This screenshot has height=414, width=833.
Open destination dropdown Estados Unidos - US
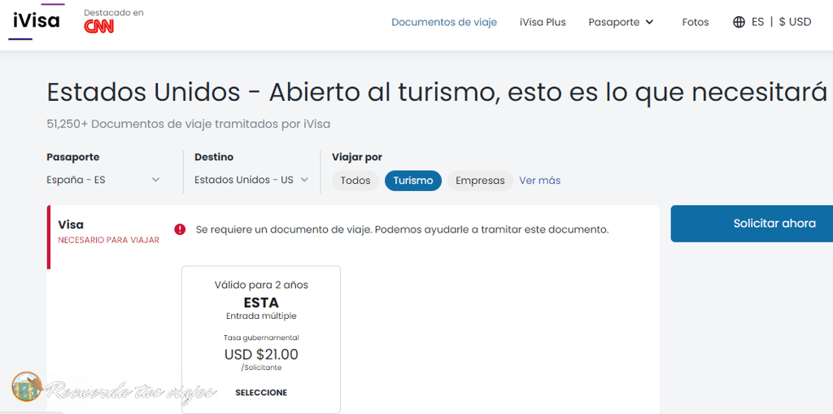251,180
